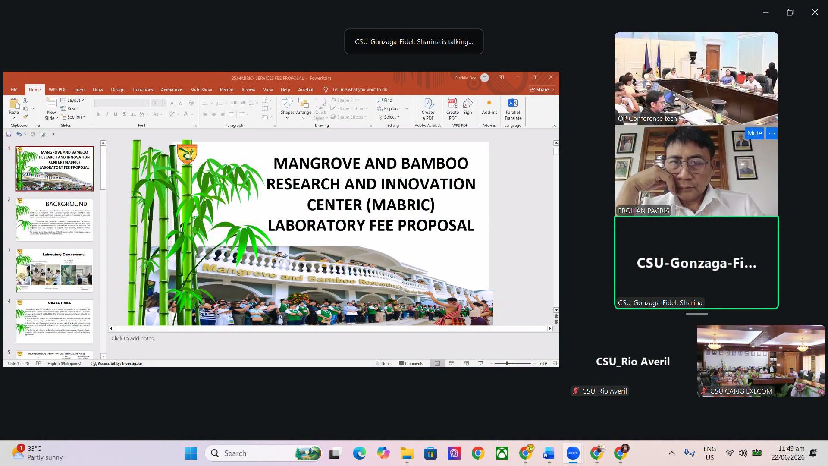Open Zoom app in the taskbar
The height and width of the screenshot is (466, 828).
573,453
